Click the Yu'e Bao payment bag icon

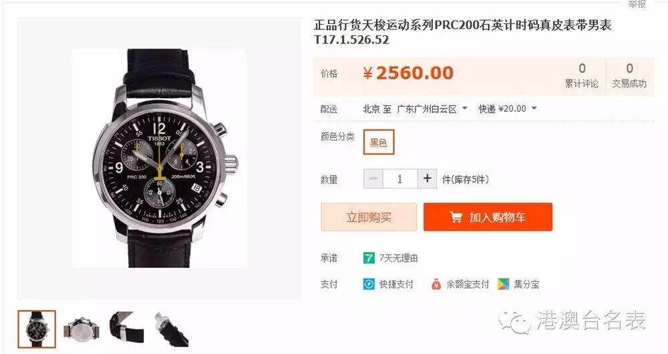pyautogui.click(x=436, y=284)
